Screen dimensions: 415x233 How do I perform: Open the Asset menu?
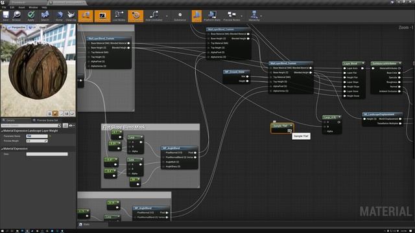click(x=21, y=7)
